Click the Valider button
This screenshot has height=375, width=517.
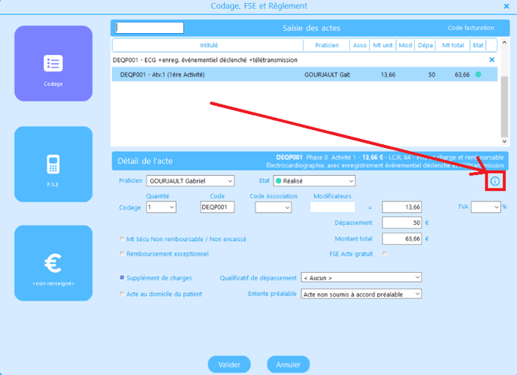tap(229, 364)
